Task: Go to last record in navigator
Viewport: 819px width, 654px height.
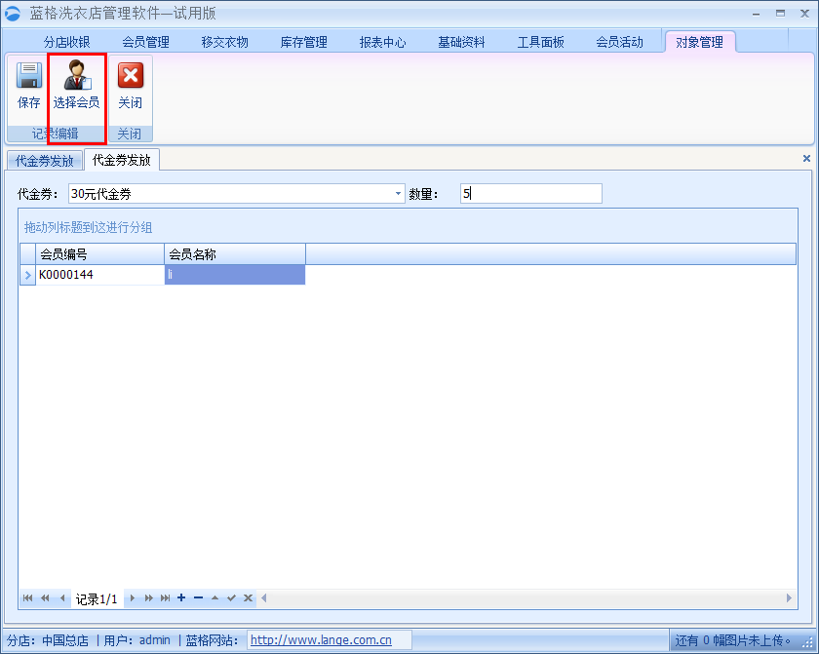Action: pyautogui.click(x=165, y=598)
